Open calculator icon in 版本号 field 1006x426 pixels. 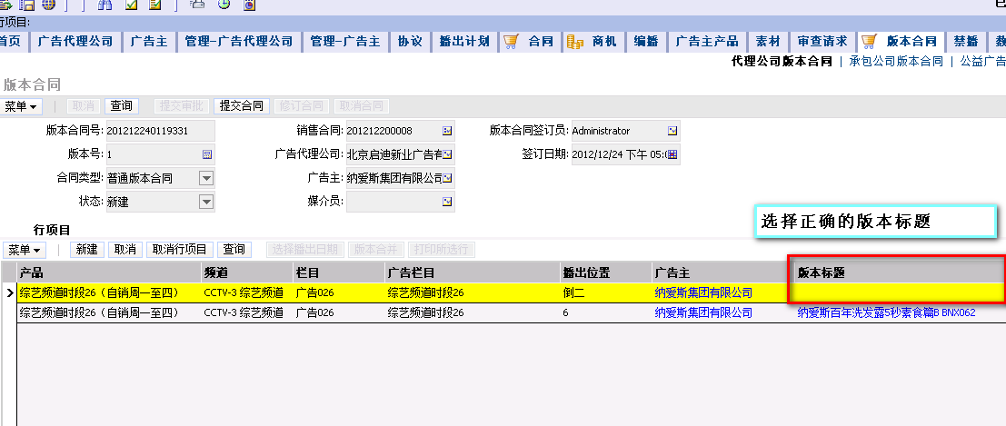coord(206,154)
